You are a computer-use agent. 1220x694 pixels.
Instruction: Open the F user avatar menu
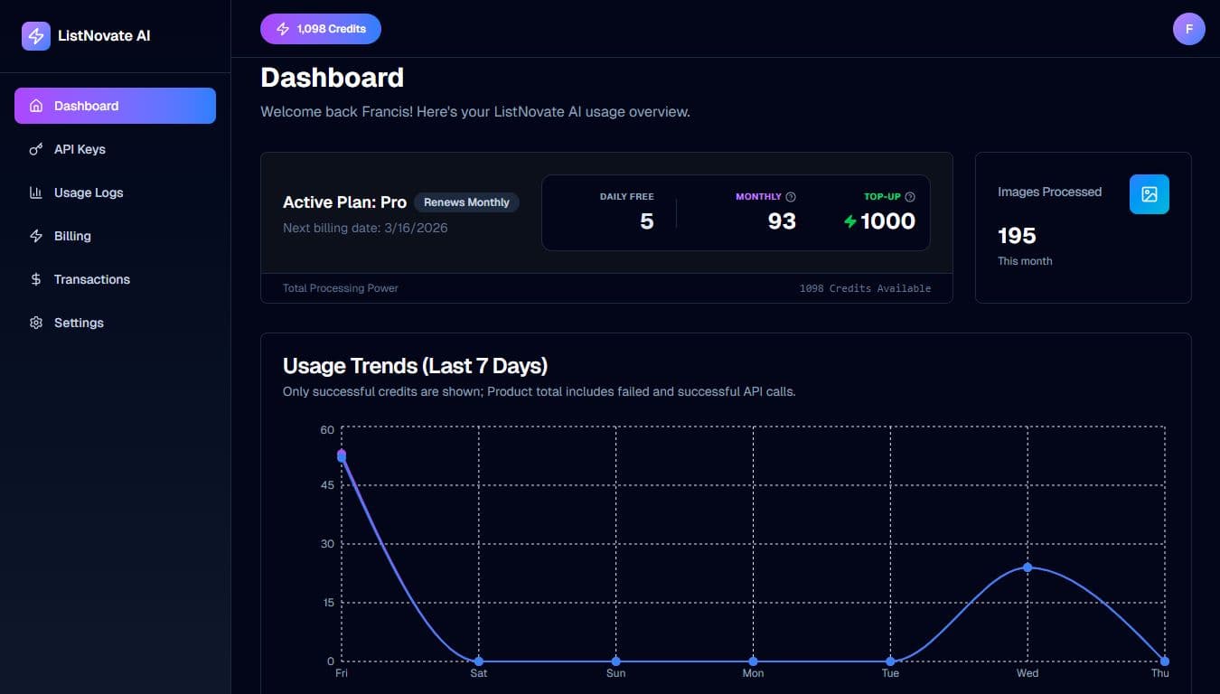pyautogui.click(x=1189, y=28)
